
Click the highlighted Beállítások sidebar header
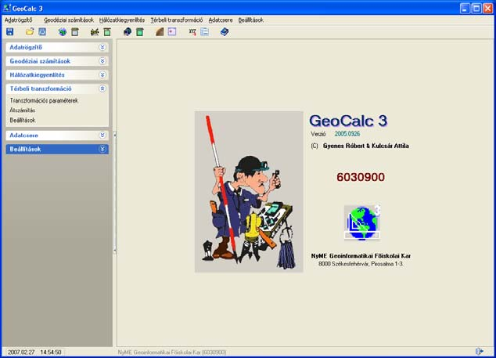(x=57, y=149)
